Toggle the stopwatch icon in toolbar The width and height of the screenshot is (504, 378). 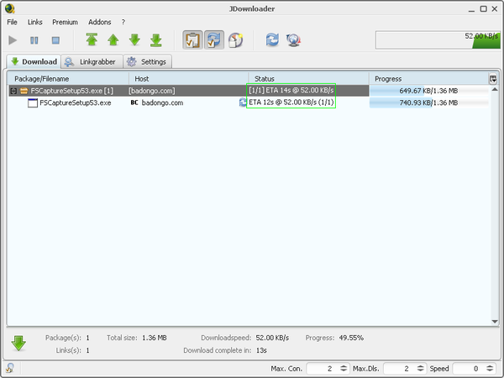coord(235,40)
